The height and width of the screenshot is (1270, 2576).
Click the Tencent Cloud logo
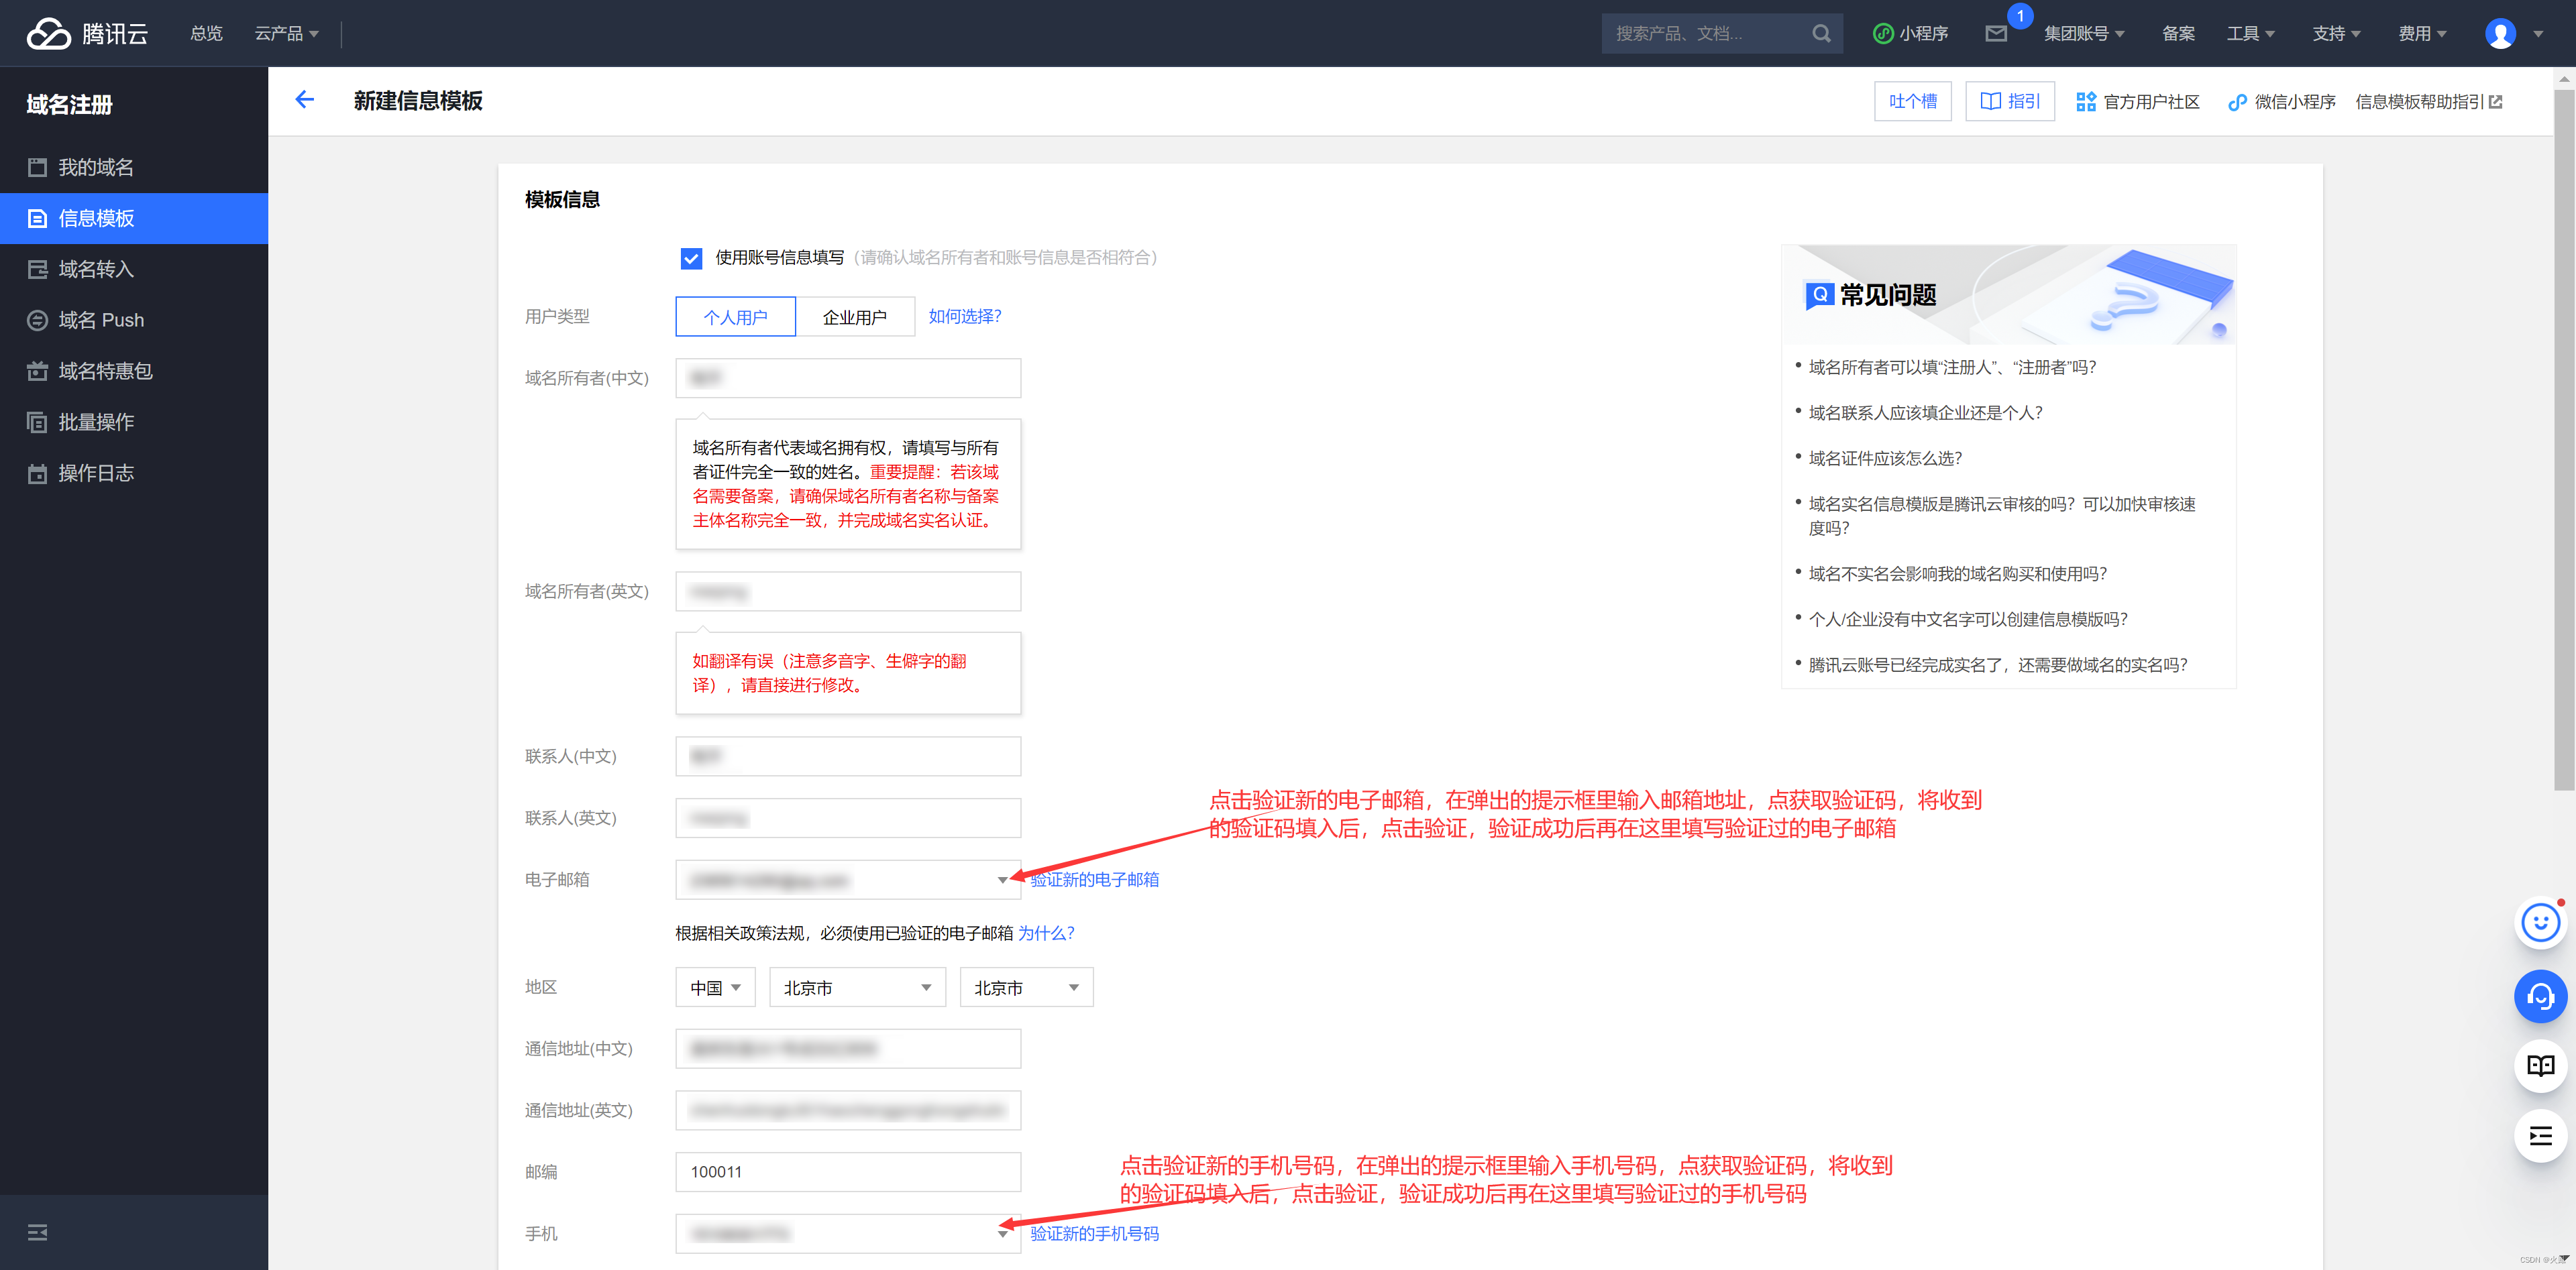[87, 33]
